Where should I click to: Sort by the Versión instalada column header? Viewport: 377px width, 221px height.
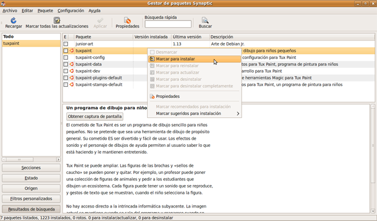point(152,37)
